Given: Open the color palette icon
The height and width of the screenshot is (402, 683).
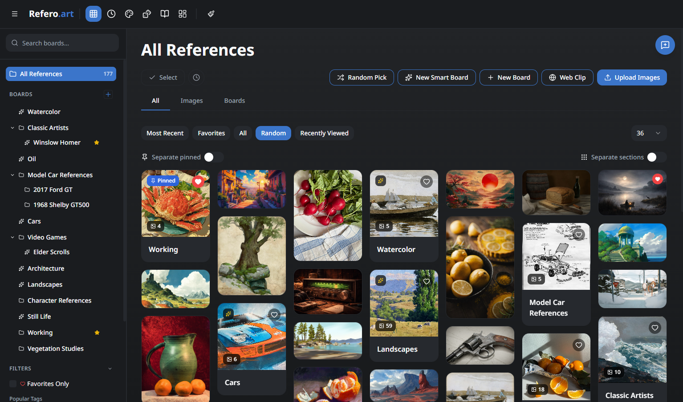Looking at the screenshot, I should coord(129,14).
